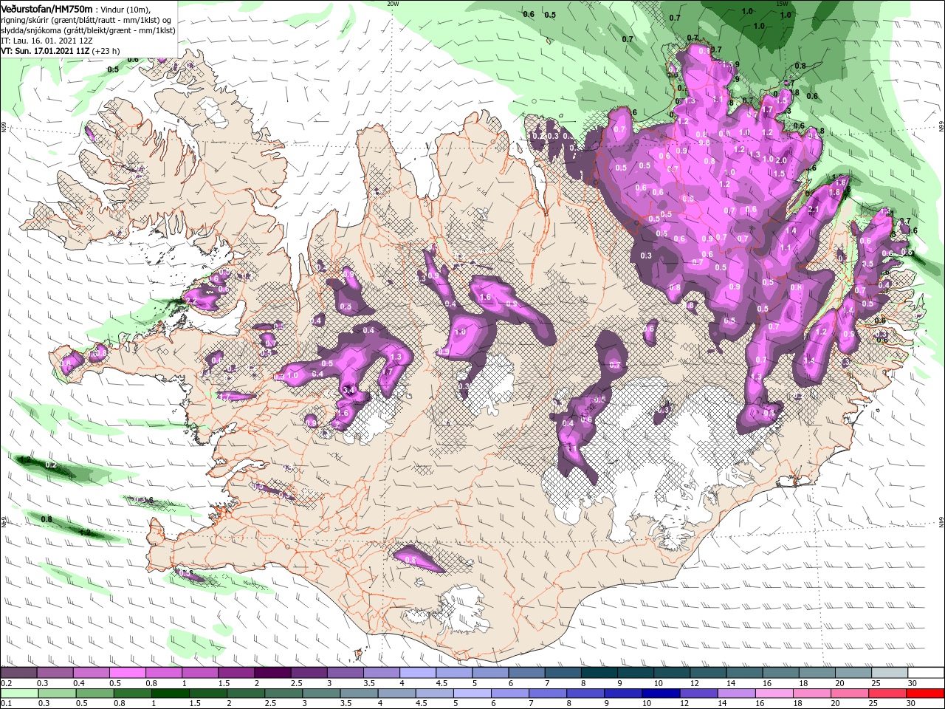Click the 2.1 snowfall value on the map

click(x=814, y=210)
